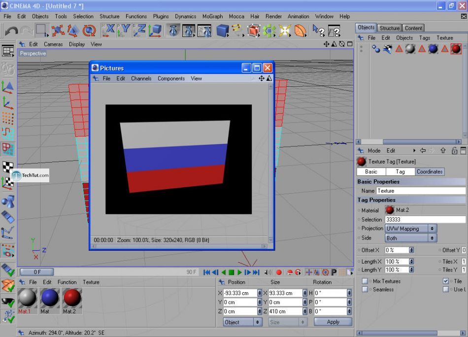Toggle the lock icon in Attributes panel

454,151
